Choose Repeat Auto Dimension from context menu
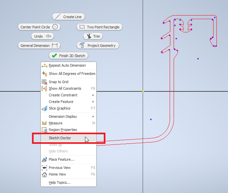The width and height of the screenshot is (228, 193). [69, 66]
